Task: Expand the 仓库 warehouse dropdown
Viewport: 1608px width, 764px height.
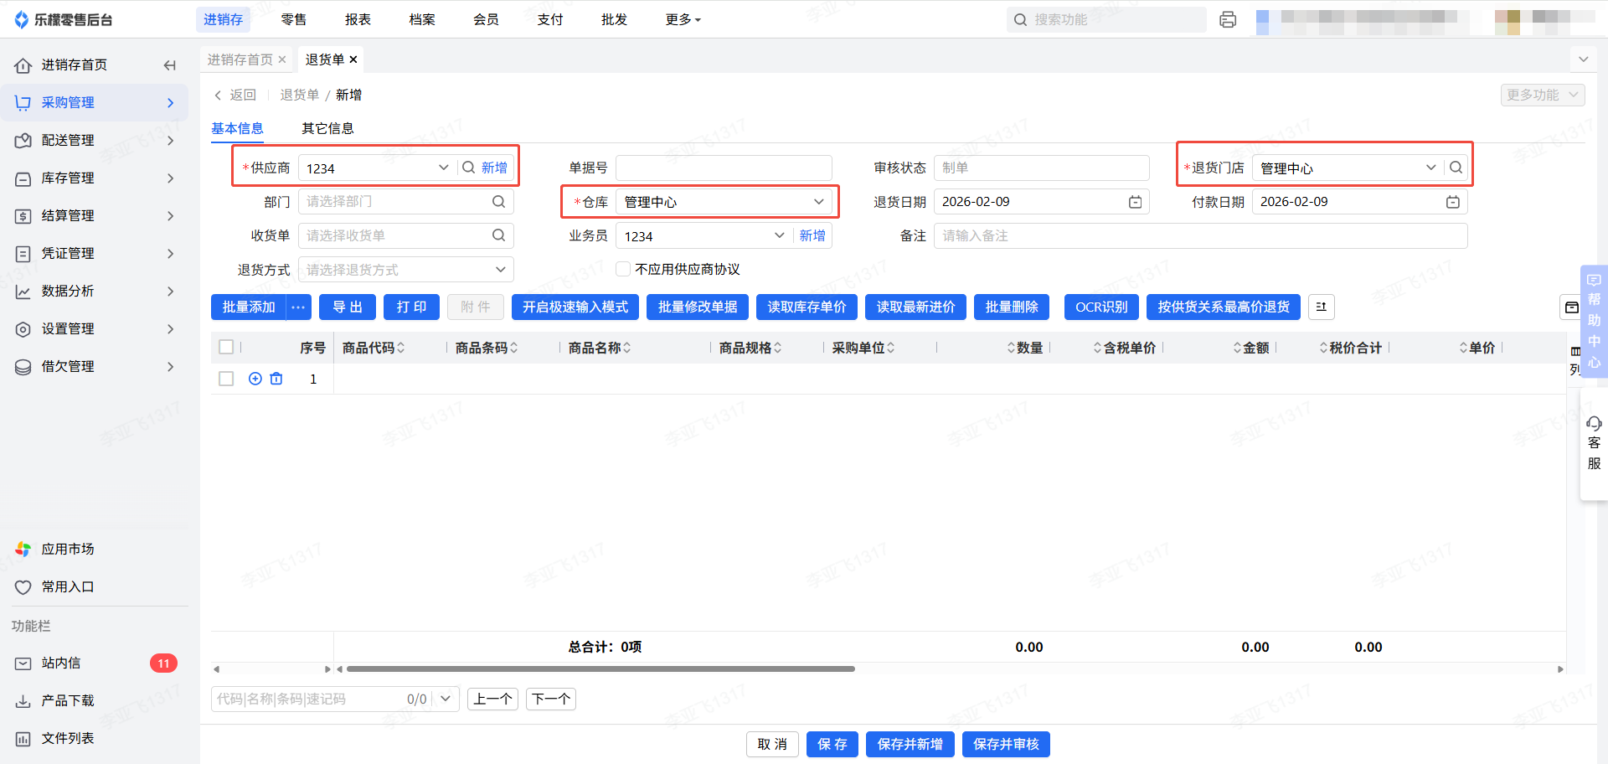Action: 818,202
